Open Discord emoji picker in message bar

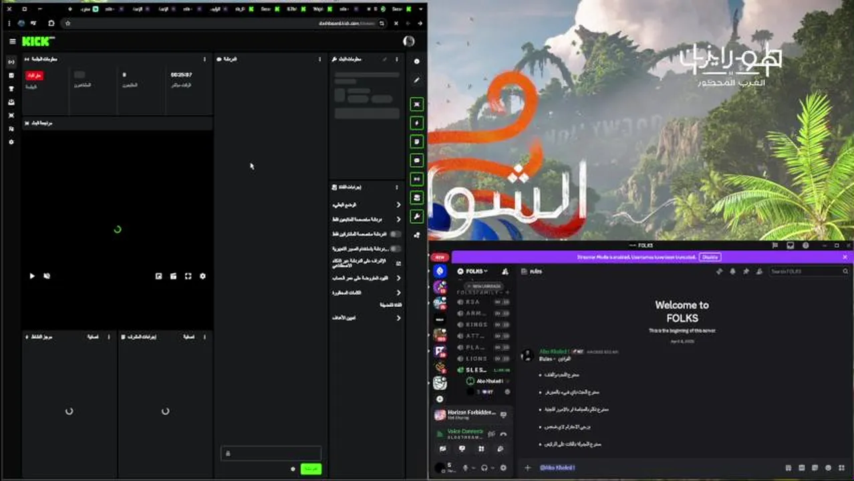829,468
